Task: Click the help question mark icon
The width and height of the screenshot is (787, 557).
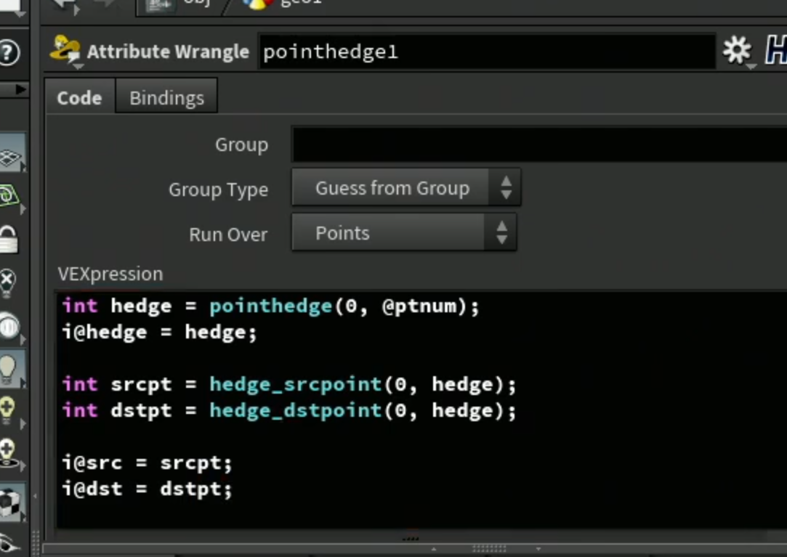Action: (9, 52)
